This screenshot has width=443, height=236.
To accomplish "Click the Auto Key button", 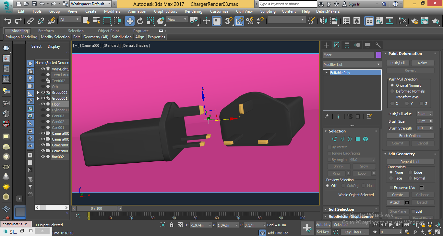I will [x=323, y=225].
